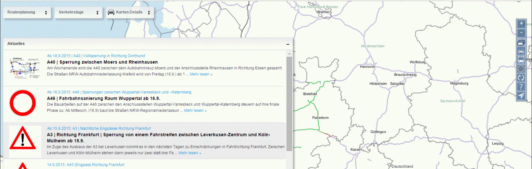Click the scroll-up arrow of Aktuelles list

pos(289,54)
